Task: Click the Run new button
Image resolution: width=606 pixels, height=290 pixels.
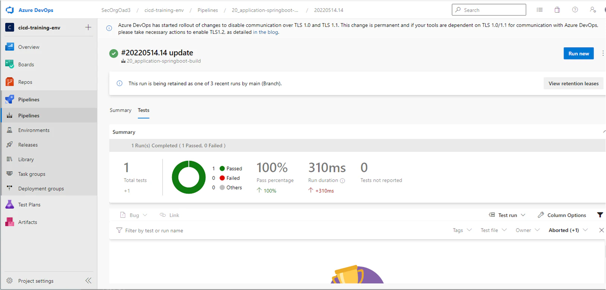Action: click(x=578, y=53)
